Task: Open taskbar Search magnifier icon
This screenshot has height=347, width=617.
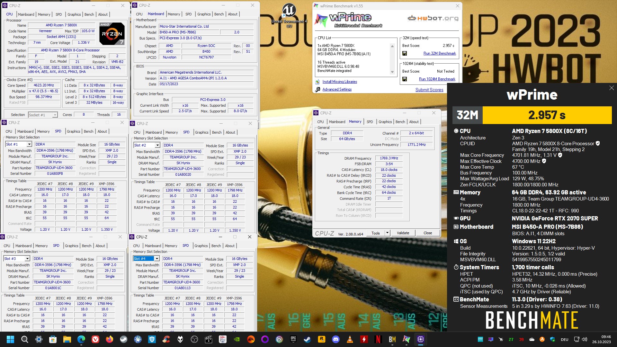Action: pyautogui.click(x=24, y=339)
